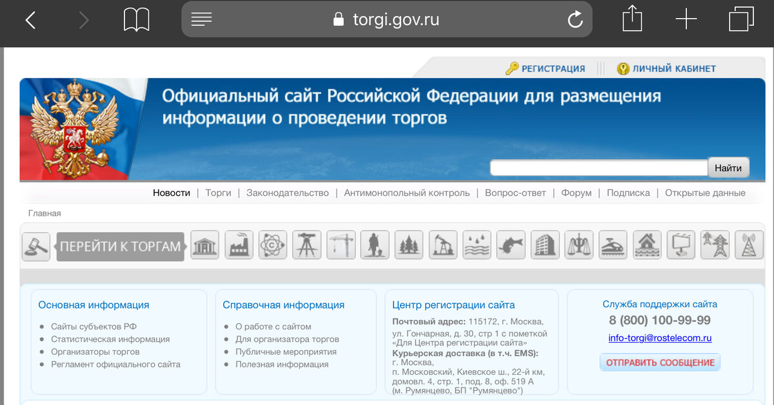Viewport: 774px width, 405px height.
Task: Switch to the Торги tab
Action: tap(218, 193)
